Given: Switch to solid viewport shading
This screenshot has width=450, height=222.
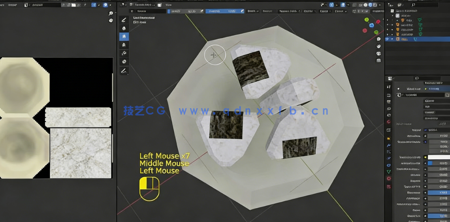Looking at the screenshot, I should pyautogui.click(x=365, y=5).
